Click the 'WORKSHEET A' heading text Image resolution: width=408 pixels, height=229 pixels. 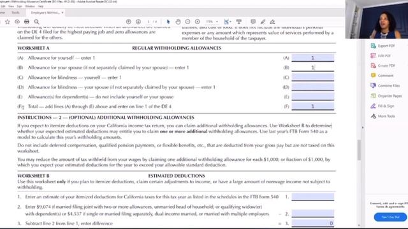coord(33,48)
